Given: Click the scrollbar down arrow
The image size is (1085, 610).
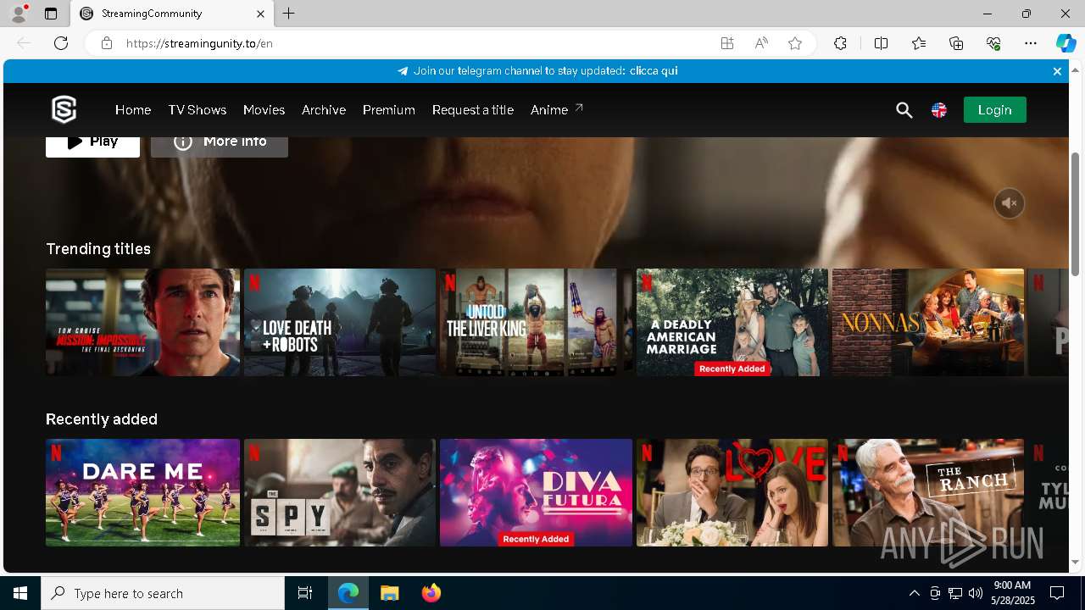Looking at the screenshot, I should (x=1075, y=562).
